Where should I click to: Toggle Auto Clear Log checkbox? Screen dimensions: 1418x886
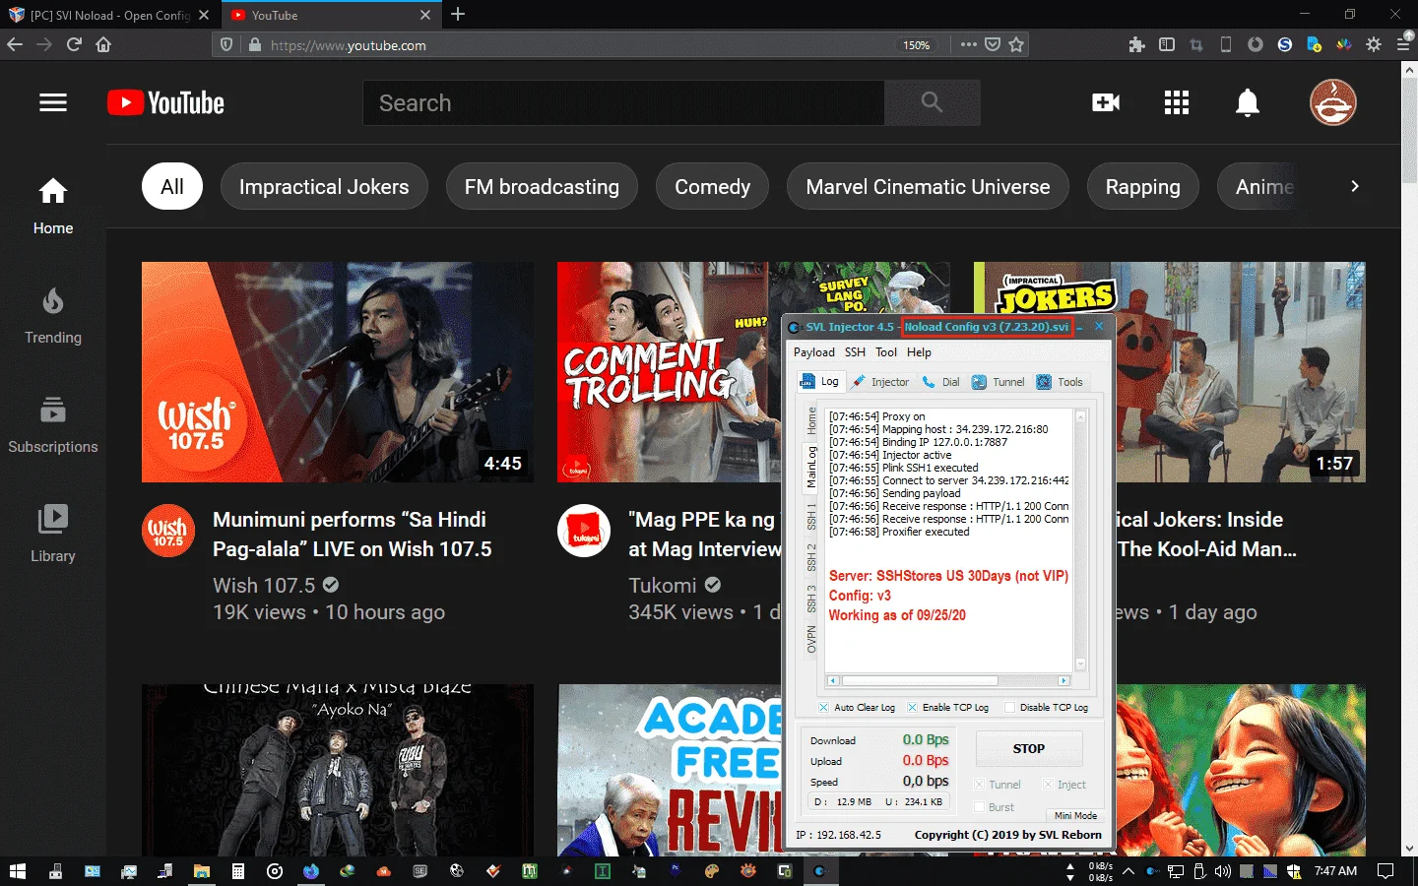pos(823,707)
